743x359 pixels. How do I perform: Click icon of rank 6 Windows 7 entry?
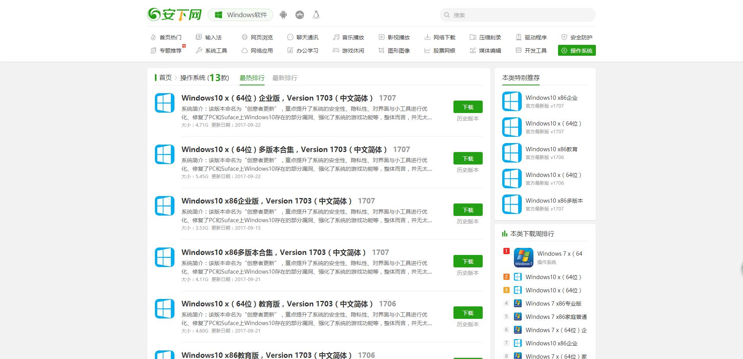518,330
